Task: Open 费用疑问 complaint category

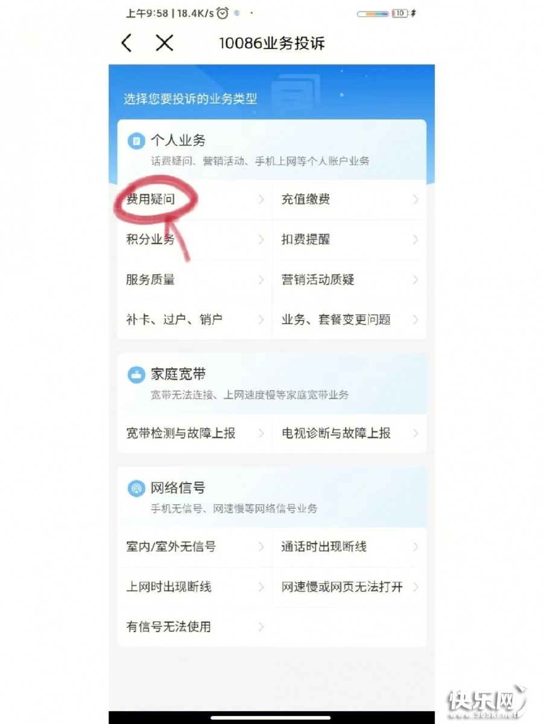Action: 195,199
